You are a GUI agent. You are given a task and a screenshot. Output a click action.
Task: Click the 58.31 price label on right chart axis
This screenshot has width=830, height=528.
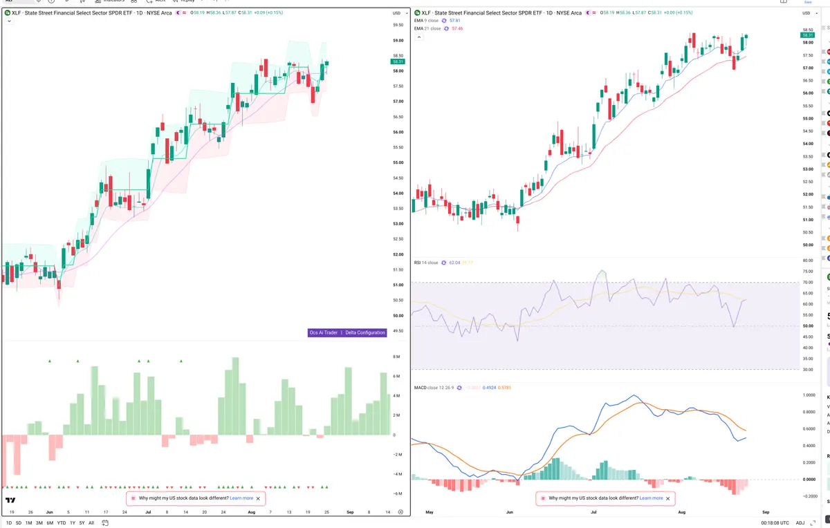[806, 35]
